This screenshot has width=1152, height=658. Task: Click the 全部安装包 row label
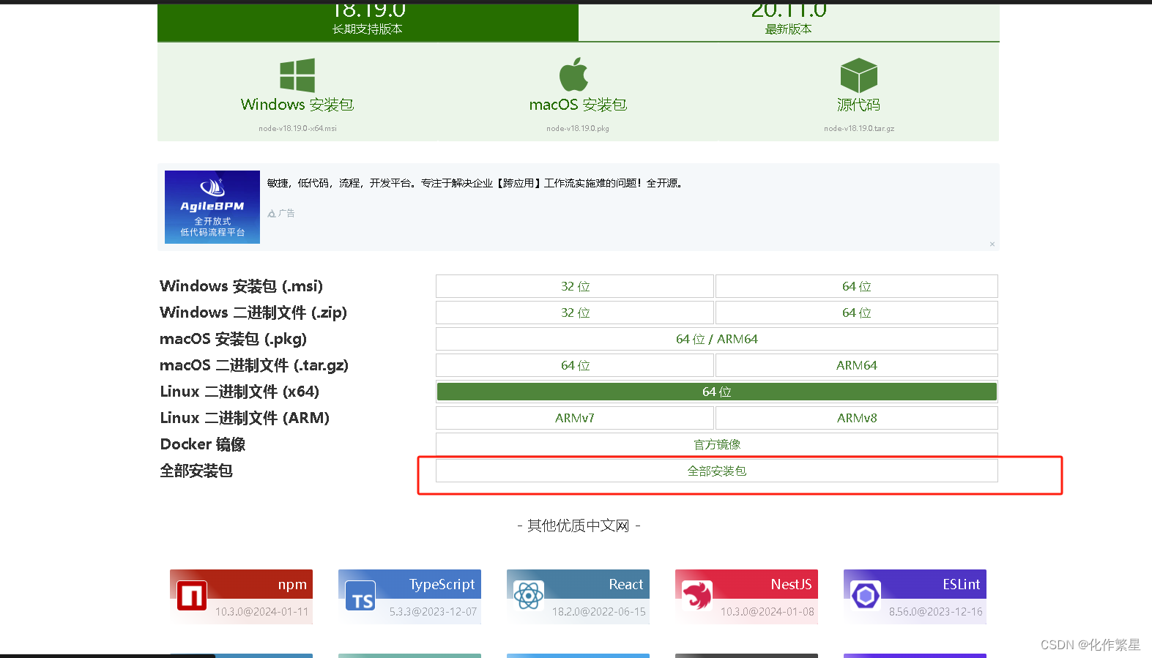[x=196, y=471]
